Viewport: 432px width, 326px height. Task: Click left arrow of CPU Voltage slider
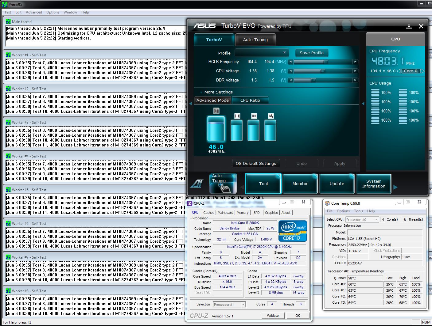[290, 71]
